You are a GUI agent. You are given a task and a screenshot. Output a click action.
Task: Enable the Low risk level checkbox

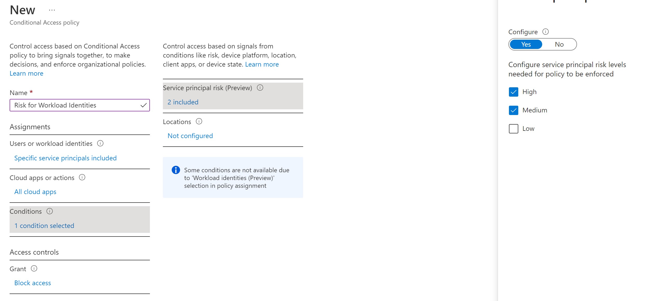coord(513,128)
